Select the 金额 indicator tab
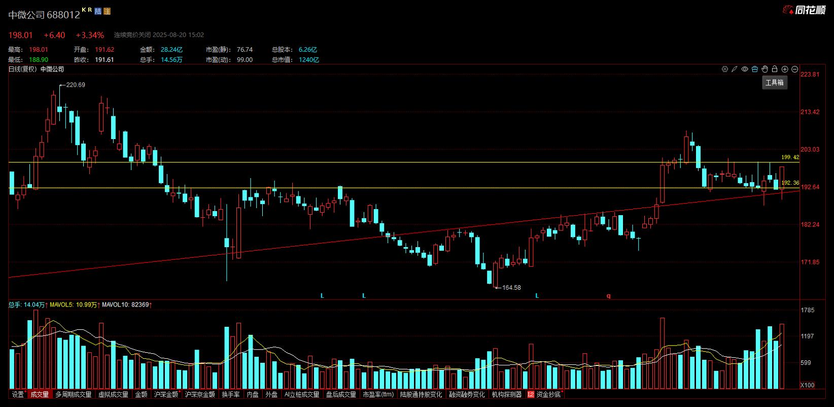Viewport: 834px width, 407px height. [141, 394]
